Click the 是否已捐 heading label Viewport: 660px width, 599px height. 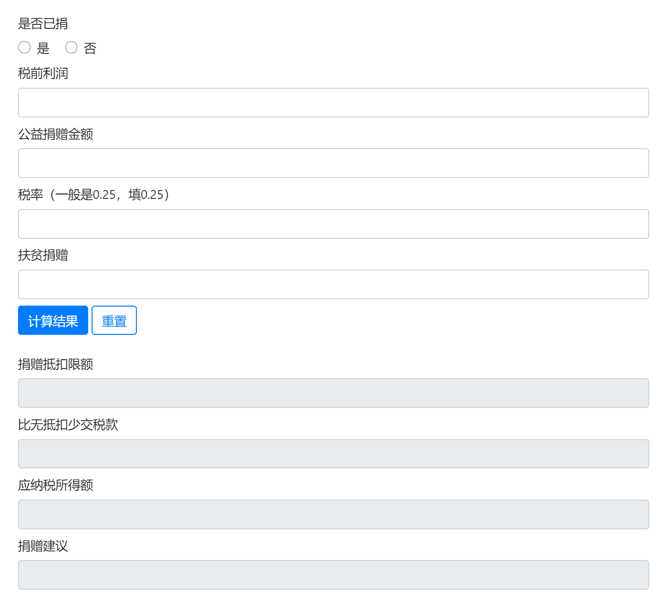pyautogui.click(x=43, y=23)
